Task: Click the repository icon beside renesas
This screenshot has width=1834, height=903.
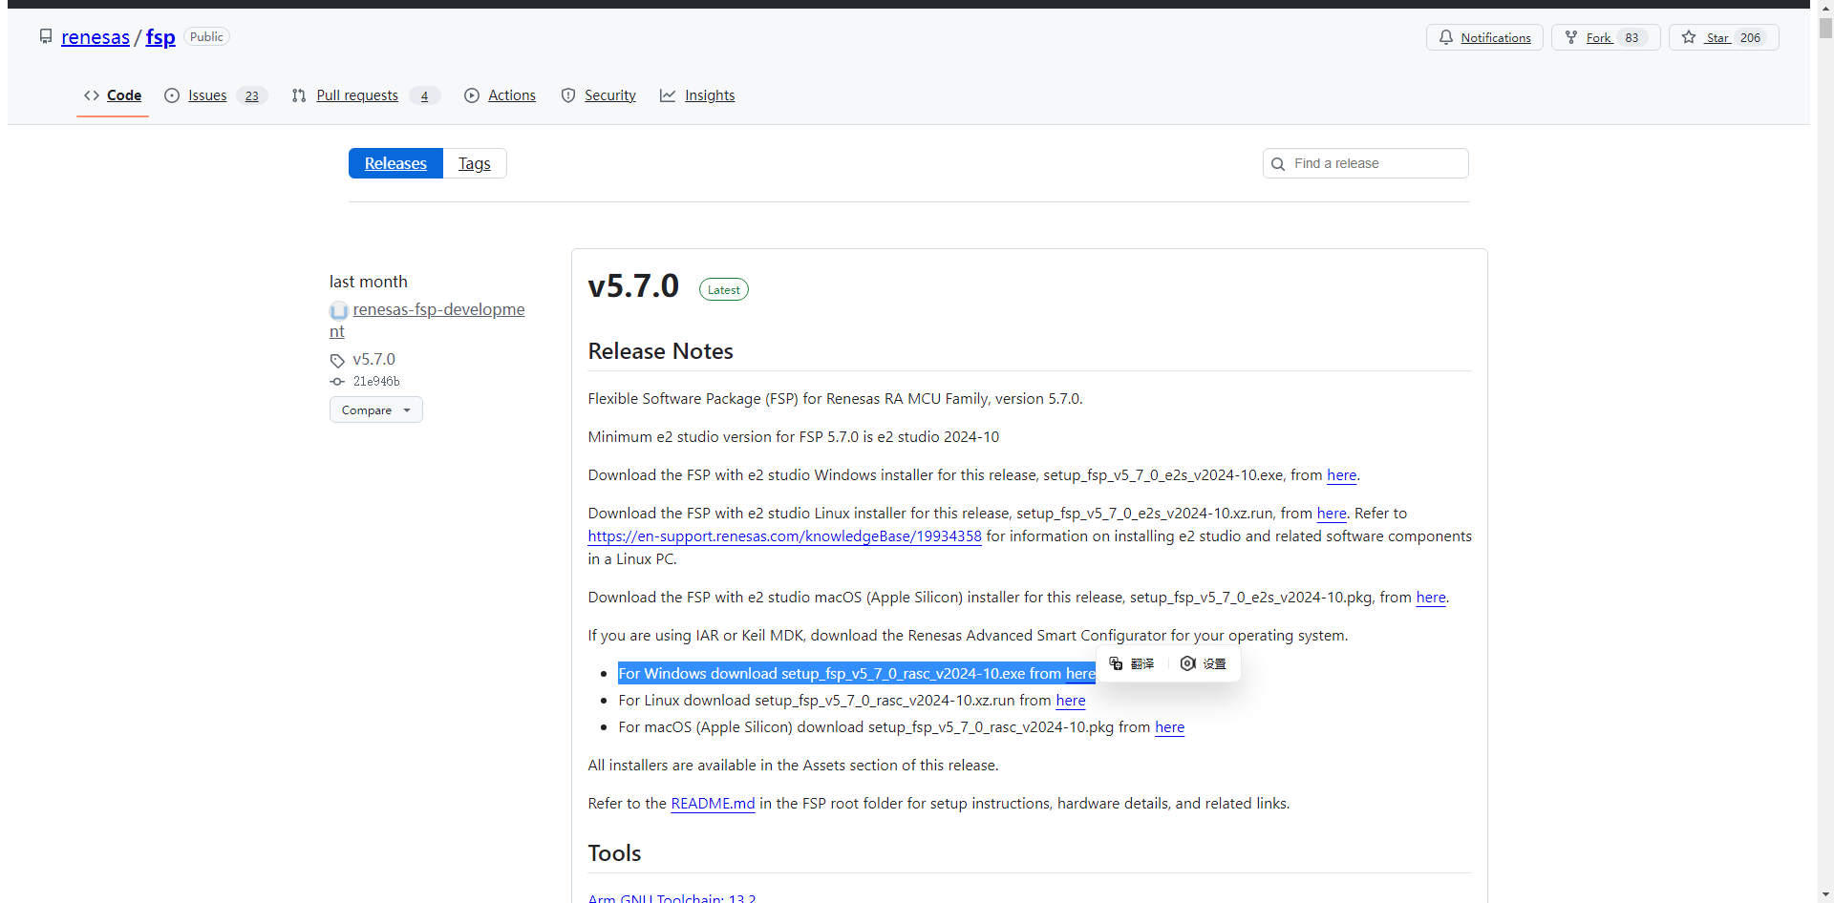Action: [x=46, y=36]
